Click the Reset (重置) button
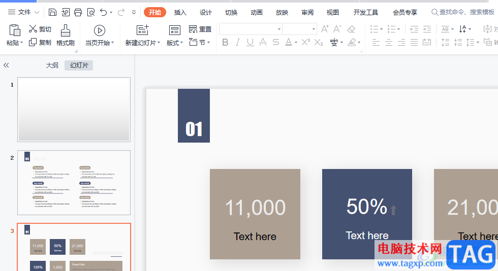Screen dimensions: 498x271 point(200,29)
